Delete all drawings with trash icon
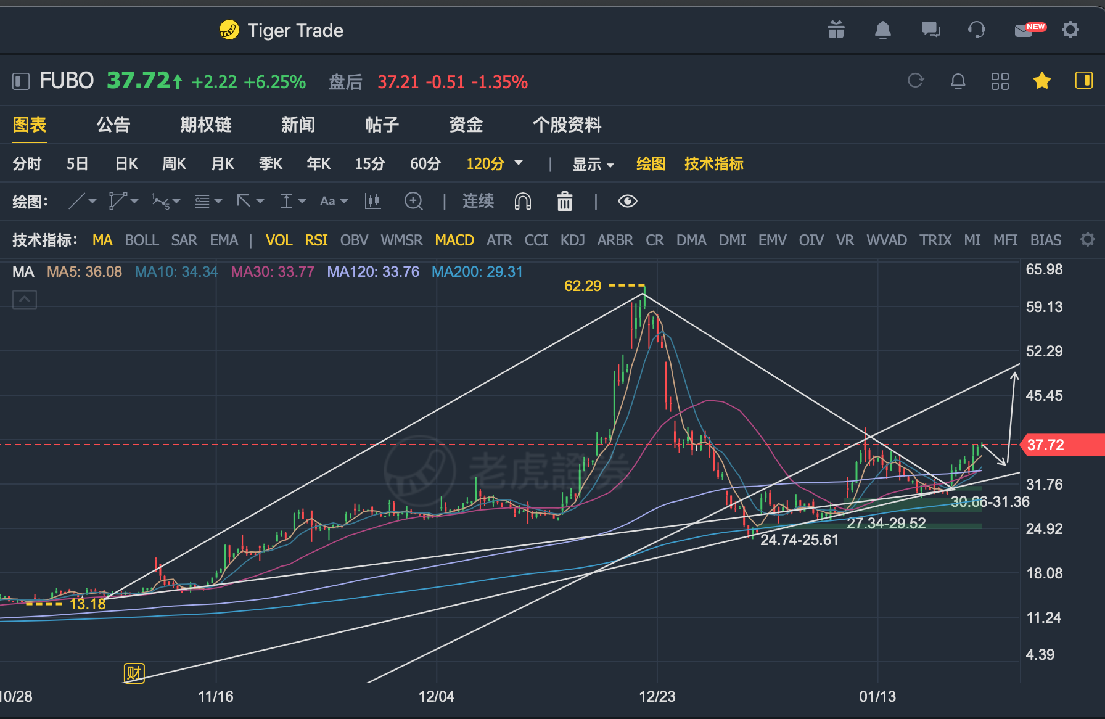The image size is (1105, 719). [x=565, y=201]
